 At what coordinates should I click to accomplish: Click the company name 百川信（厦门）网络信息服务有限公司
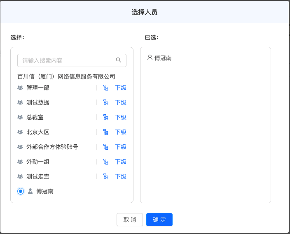click(66, 76)
